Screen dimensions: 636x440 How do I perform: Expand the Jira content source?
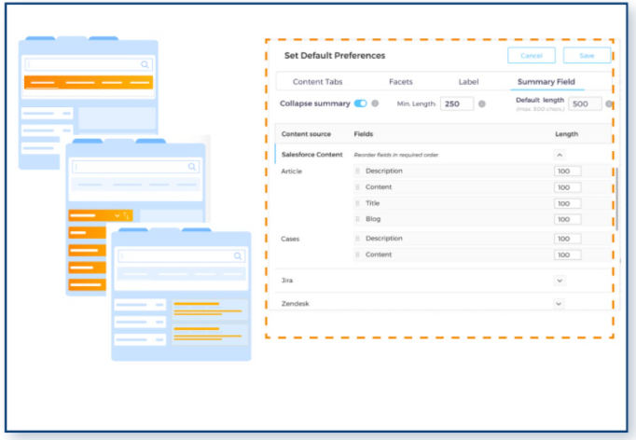(x=560, y=280)
